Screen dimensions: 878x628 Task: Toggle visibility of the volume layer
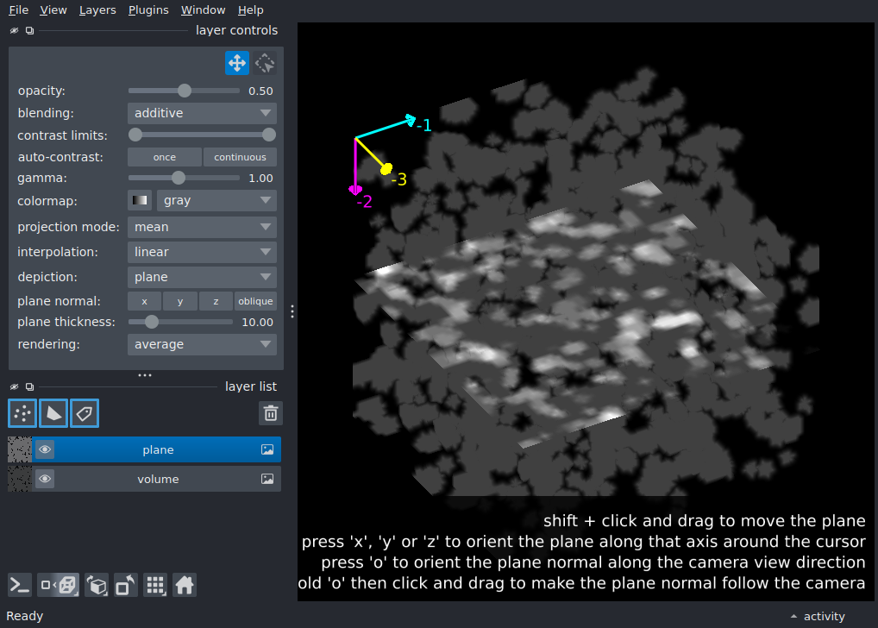click(x=45, y=479)
